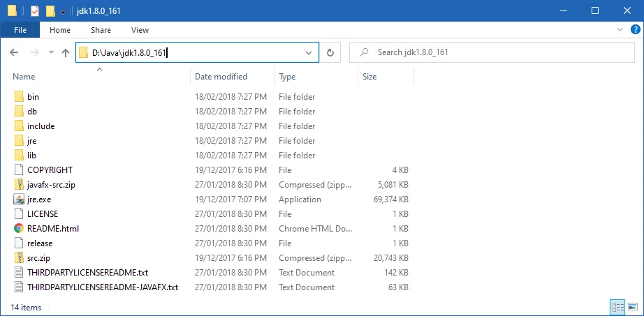This screenshot has height=316, width=644.
Task: Select the bin folder
Action: (x=33, y=97)
